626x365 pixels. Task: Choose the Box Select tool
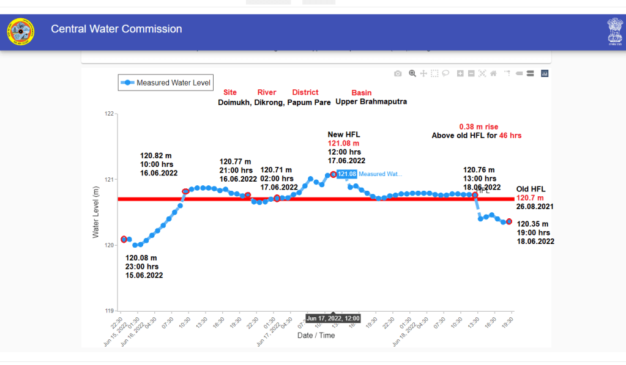click(x=434, y=73)
